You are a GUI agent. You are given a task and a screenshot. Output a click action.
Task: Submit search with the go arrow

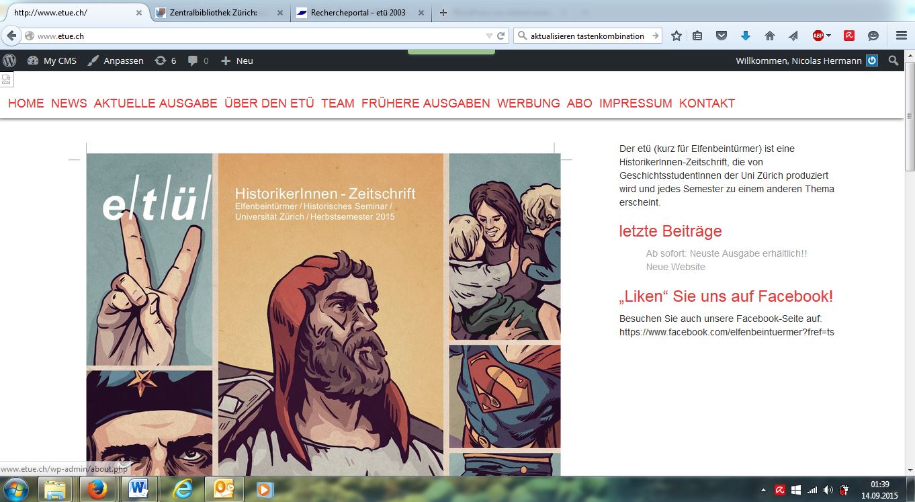tap(655, 36)
